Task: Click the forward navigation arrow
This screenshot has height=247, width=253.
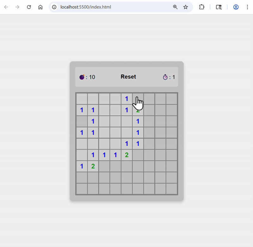Action: 17,7
